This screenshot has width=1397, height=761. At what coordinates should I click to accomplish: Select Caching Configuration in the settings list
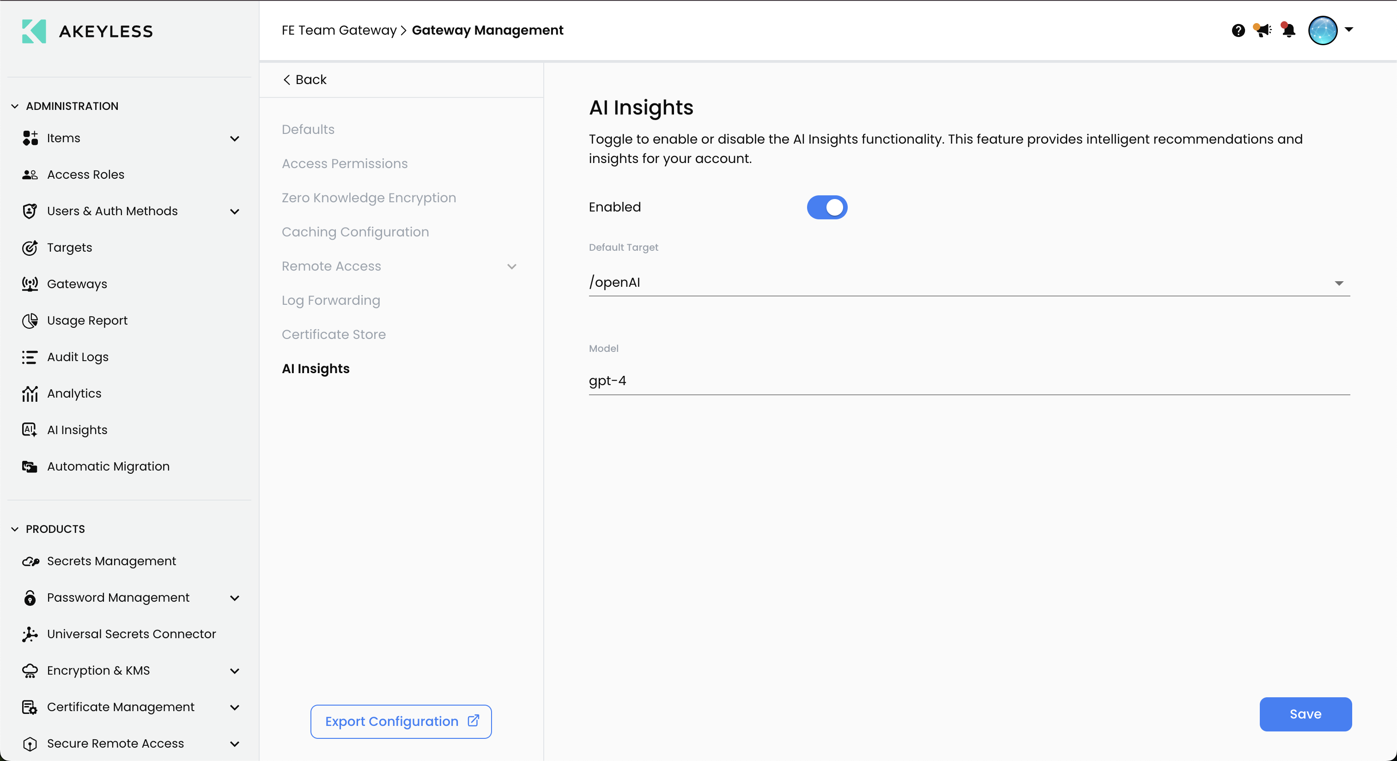tap(355, 232)
